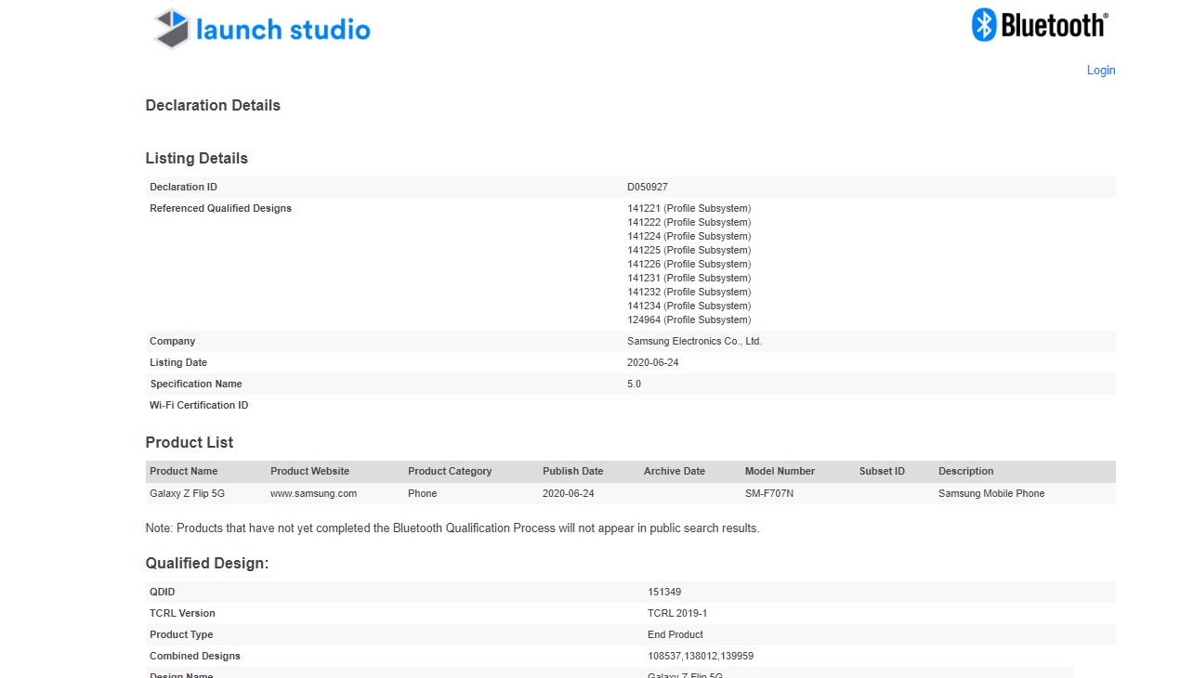Click referenced design 124964 (Profile Subsystem)
Image resolution: width=1193 pixels, height=678 pixels.
coord(689,320)
